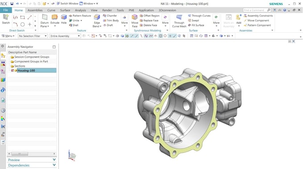Open the Constraint Navigator sidebar tab
The image size is (303, 169).
(3, 64)
